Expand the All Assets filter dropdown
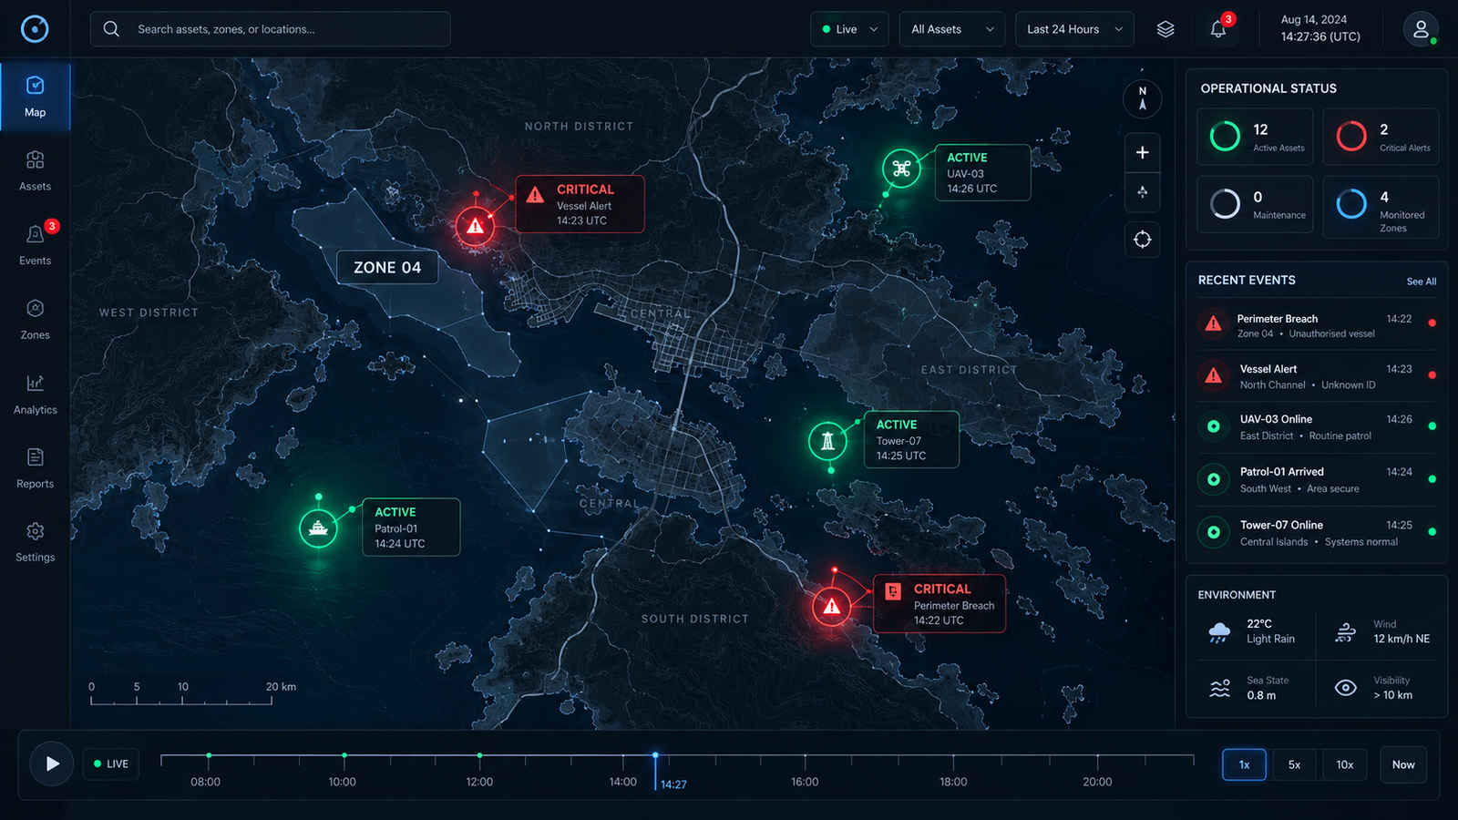The height and width of the screenshot is (820, 1458). click(952, 29)
